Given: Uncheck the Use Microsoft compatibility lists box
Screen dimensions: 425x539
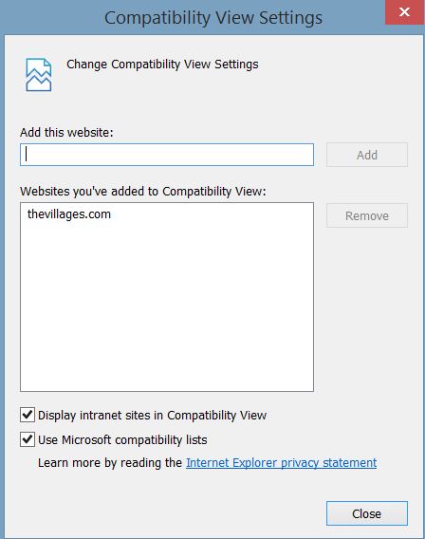Looking at the screenshot, I should pos(28,439).
